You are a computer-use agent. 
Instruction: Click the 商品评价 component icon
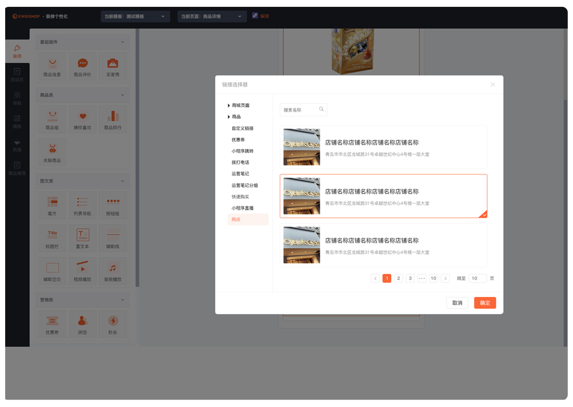83,64
